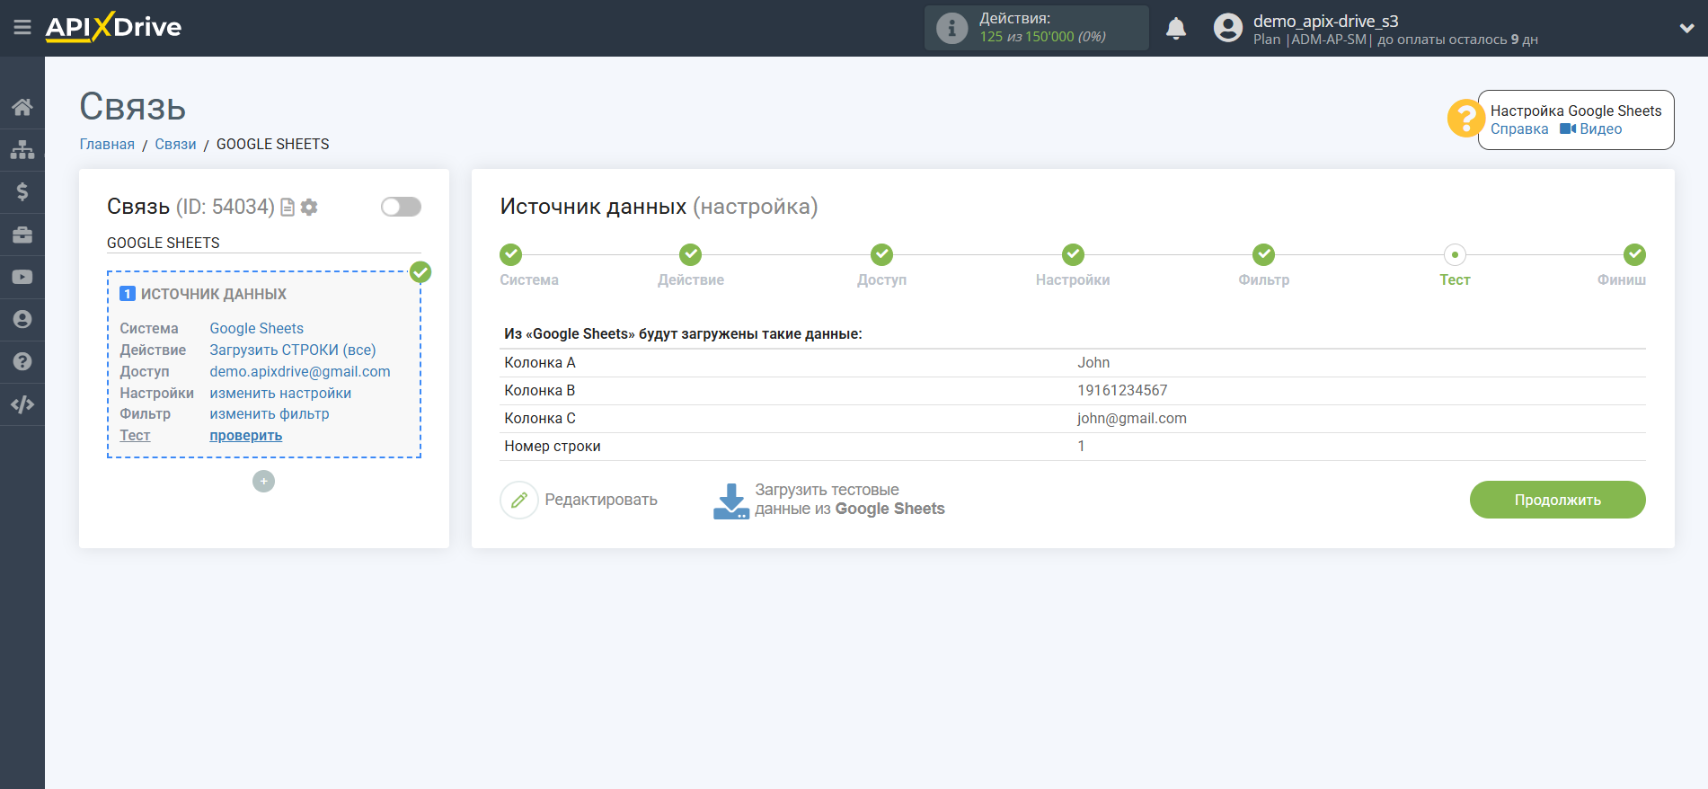
Task: Open the briefcase sidebar icon
Action: tap(22, 235)
